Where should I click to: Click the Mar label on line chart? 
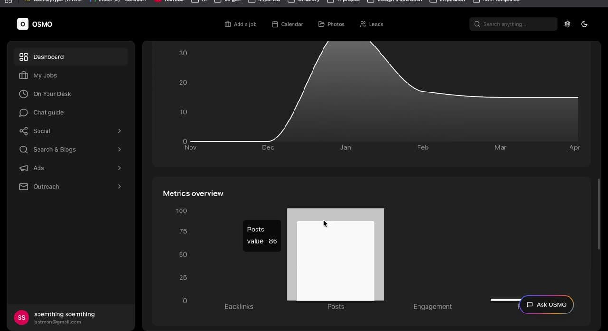pos(500,147)
